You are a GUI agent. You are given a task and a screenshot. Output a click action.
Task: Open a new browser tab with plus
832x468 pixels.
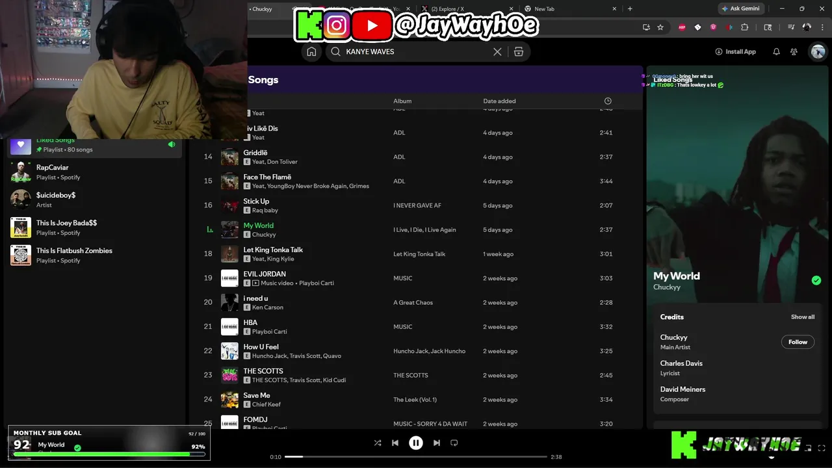[630, 8]
